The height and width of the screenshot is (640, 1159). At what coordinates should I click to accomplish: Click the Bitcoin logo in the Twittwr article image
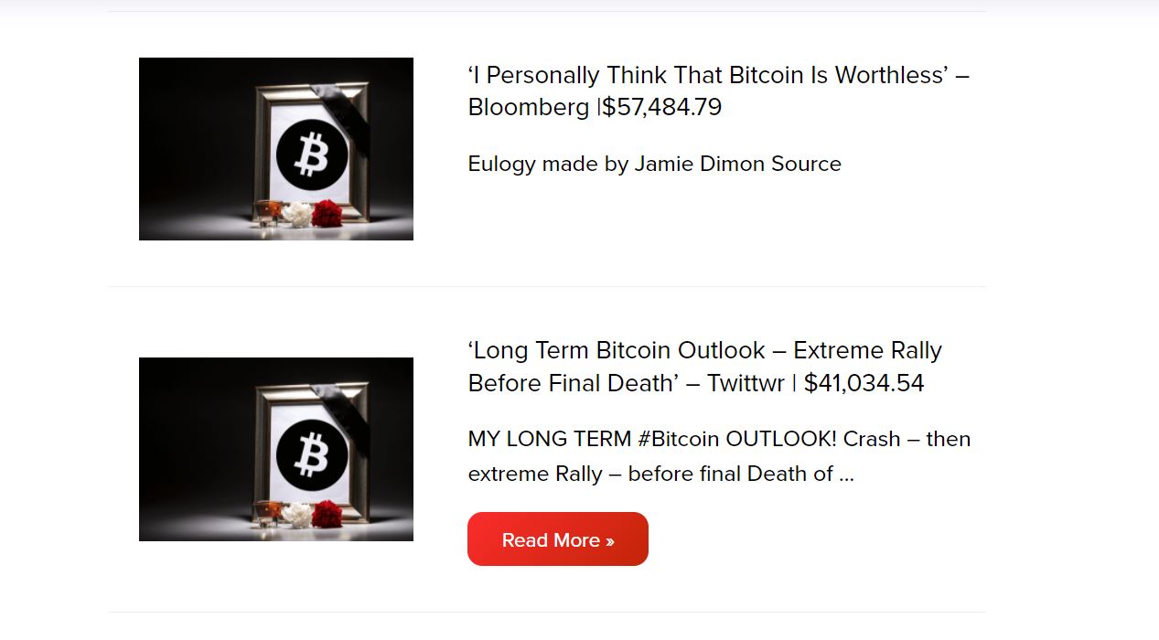tap(312, 455)
